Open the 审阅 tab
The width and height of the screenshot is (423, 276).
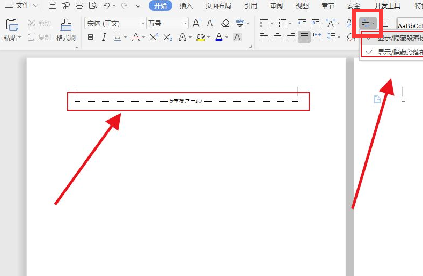pos(276,6)
